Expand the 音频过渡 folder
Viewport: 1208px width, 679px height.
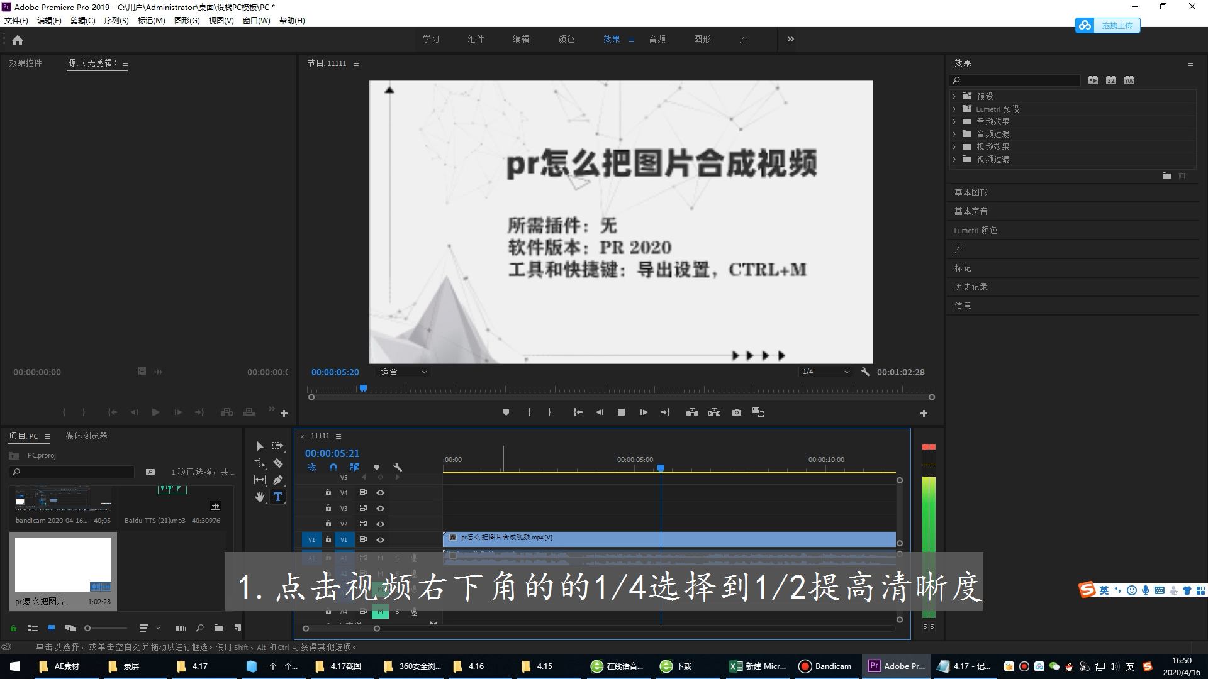click(x=954, y=134)
